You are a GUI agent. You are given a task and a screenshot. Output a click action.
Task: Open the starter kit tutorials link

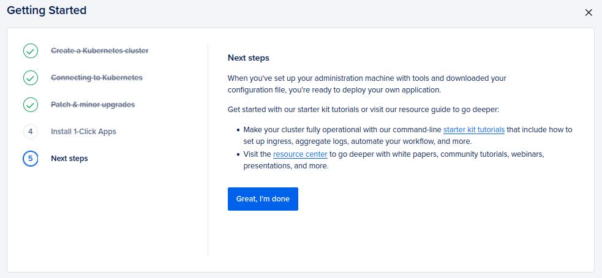point(473,130)
